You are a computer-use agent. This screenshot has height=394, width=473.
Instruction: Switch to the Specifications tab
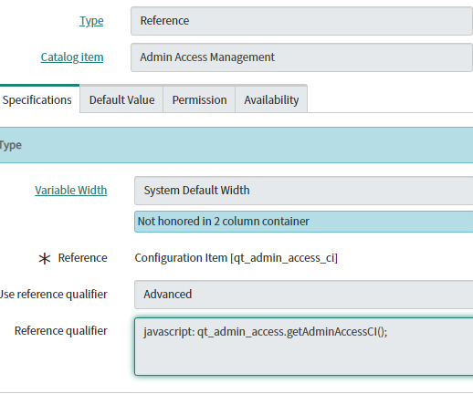[x=37, y=99]
